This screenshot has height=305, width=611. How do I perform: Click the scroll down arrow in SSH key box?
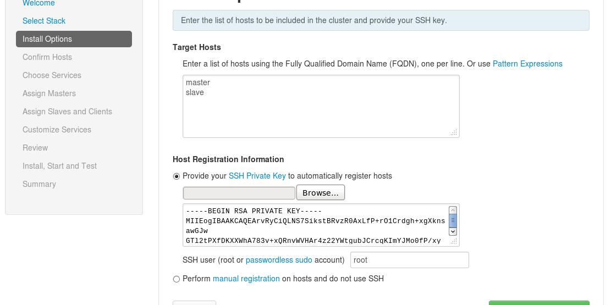click(x=453, y=232)
